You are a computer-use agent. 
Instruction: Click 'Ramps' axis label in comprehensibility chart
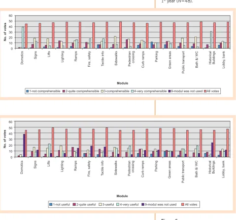(x=76, y=56)
